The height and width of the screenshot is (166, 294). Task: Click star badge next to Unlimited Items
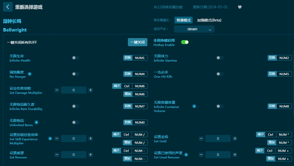tap(36, 122)
